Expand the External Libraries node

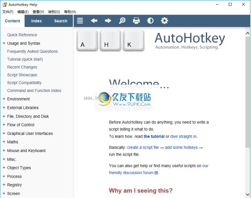pos(4,108)
